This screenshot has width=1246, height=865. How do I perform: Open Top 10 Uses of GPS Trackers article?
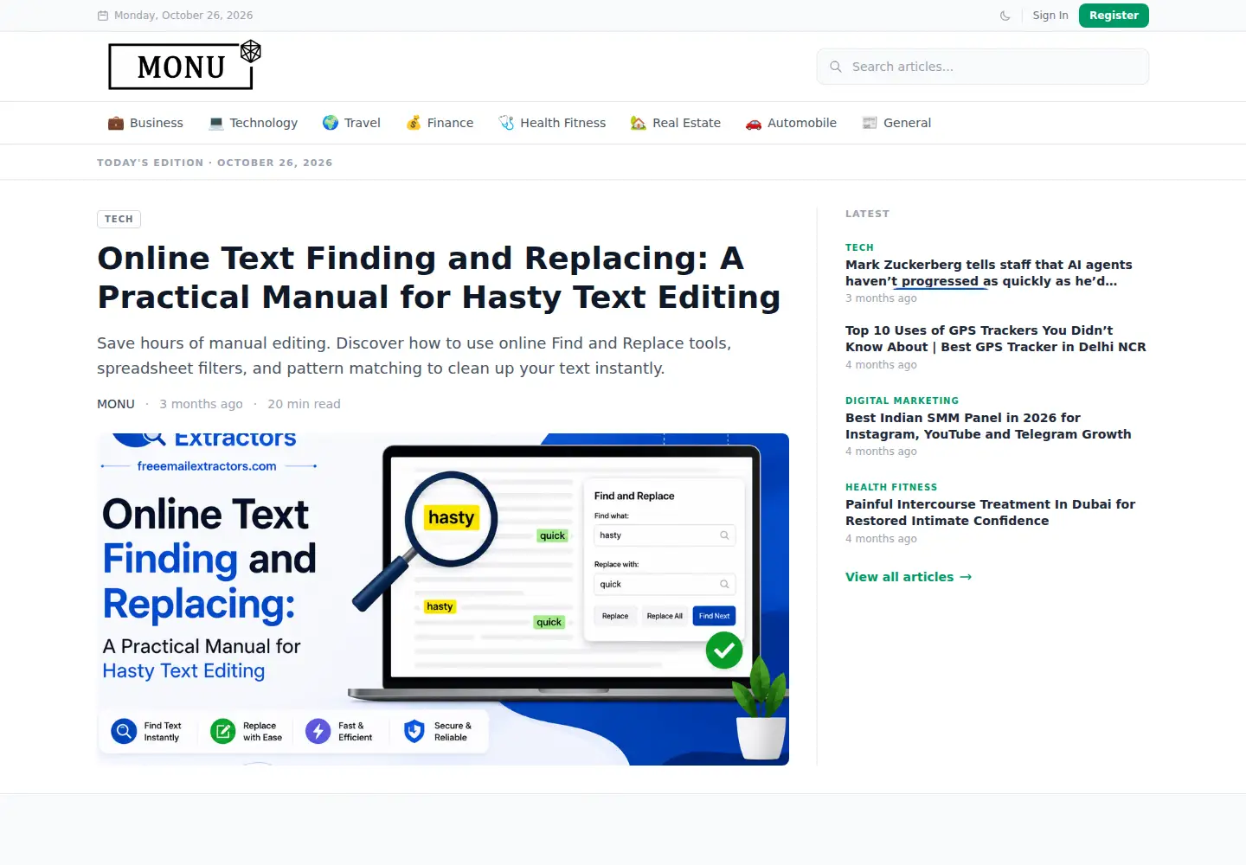[995, 338]
